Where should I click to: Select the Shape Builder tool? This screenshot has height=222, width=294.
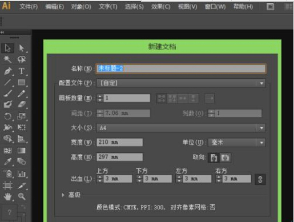point(7,139)
